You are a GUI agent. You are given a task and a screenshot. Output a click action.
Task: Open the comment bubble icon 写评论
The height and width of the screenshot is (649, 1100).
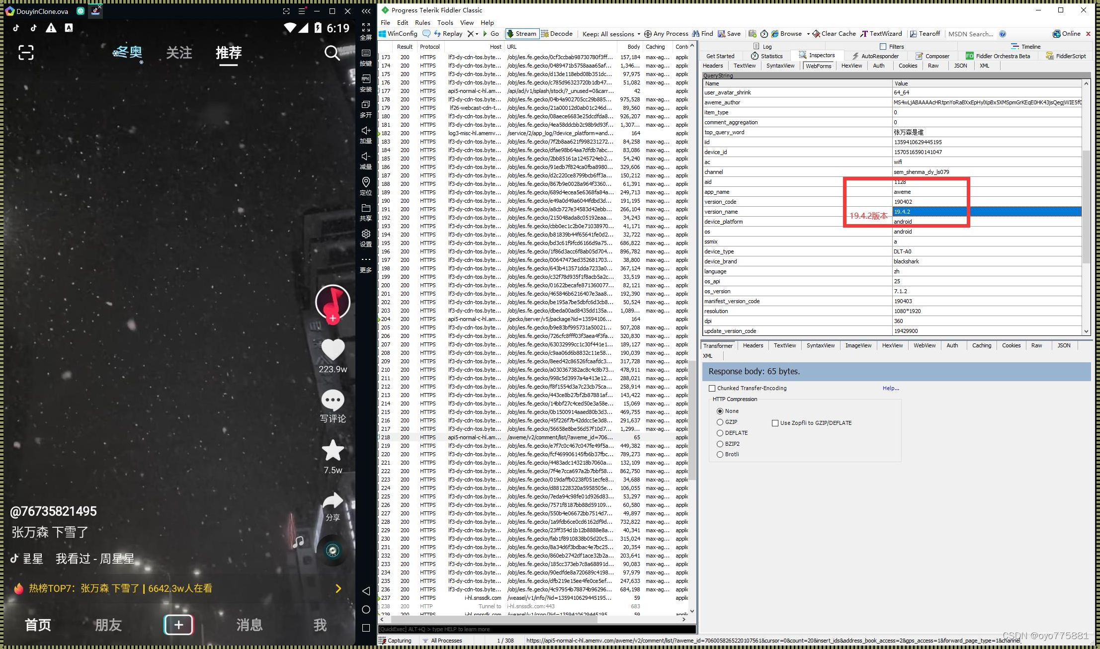(x=333, y=400)
